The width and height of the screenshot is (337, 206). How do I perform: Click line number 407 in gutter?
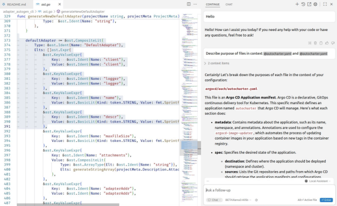(7, 203)
